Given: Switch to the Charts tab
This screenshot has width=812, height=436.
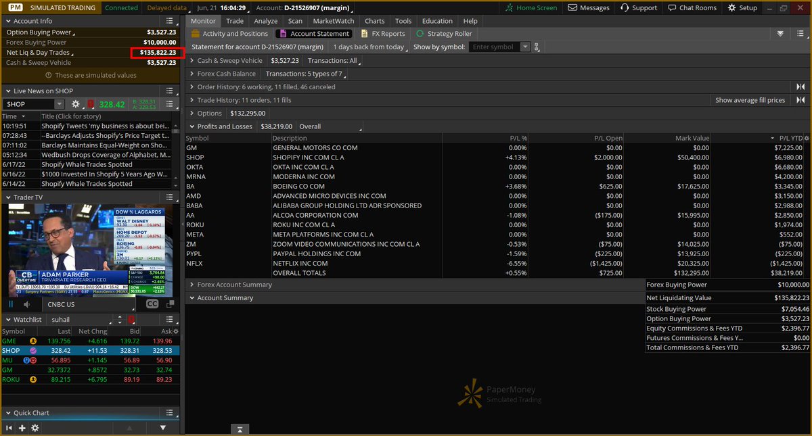Looking at the screenshot, I should (374, 21).
